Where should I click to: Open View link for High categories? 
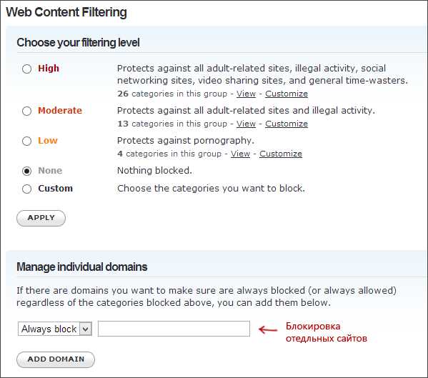click(246, 94)
